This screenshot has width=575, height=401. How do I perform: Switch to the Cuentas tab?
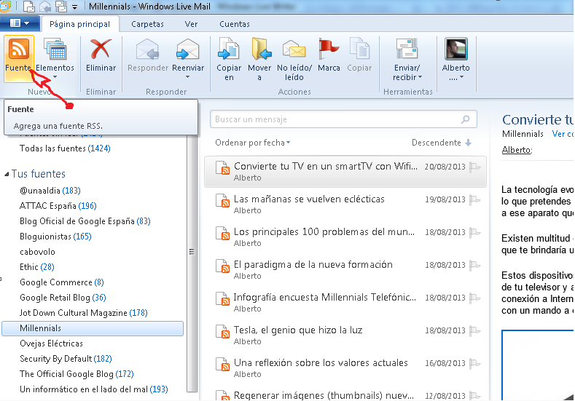(x=235, y=24)
